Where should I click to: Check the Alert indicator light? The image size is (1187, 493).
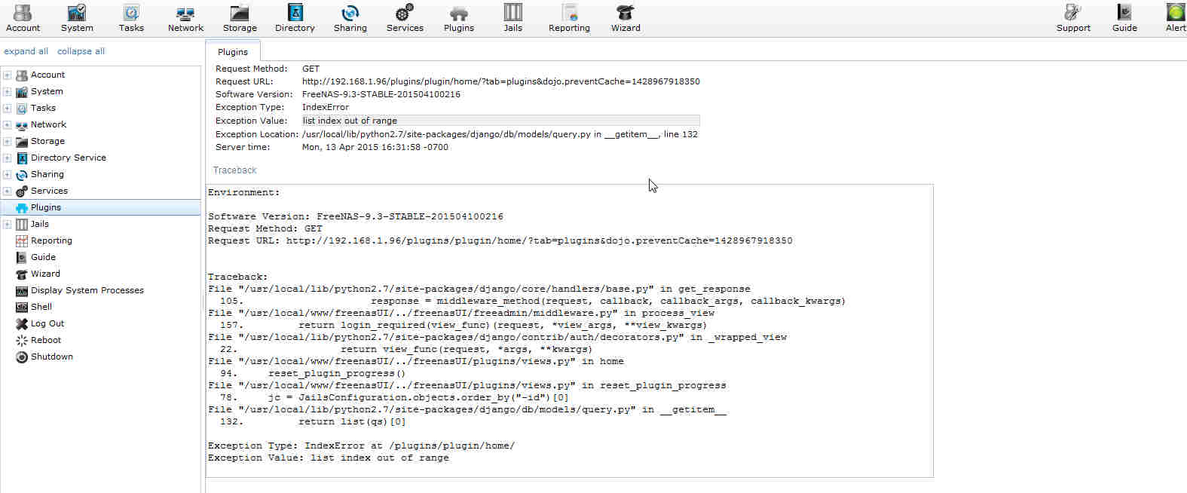pyautogui.click(x=1176, y=12)
